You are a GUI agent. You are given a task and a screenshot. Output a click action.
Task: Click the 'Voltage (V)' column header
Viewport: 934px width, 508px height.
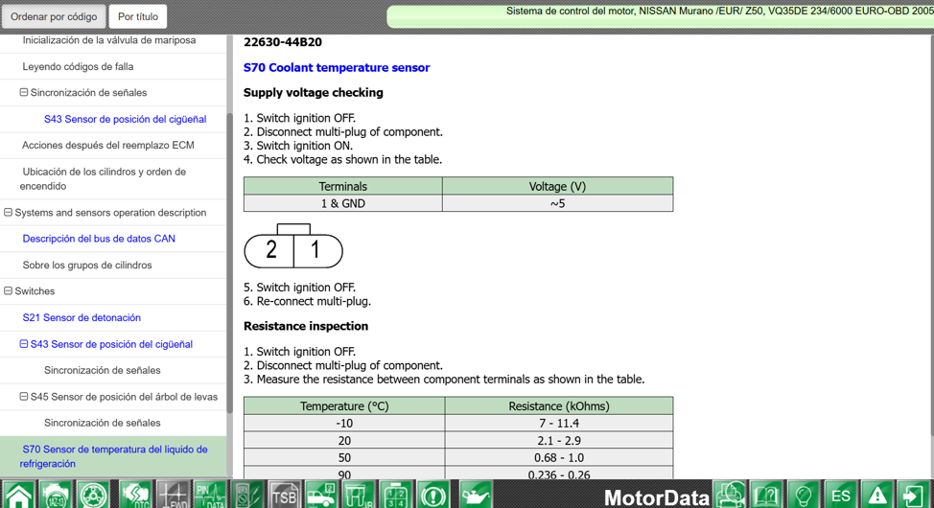(x=557, y=186)
